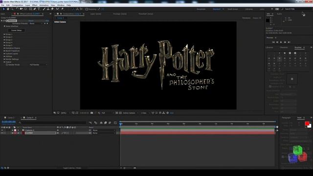Open the Animation Presets dropdown
313x176 pixels.
(x=36, y=23)
